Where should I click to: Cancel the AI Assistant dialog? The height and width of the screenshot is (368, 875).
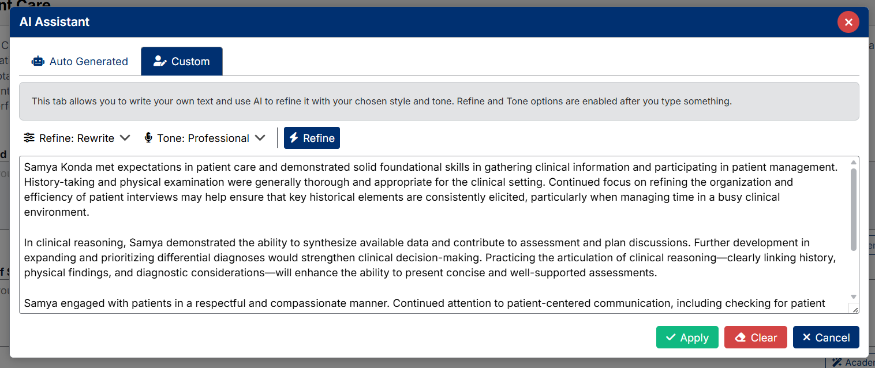point(826,337)
